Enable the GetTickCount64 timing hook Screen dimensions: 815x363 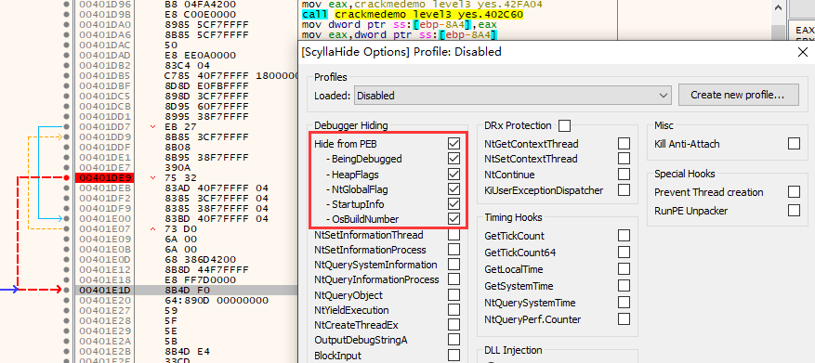[624, 253]
